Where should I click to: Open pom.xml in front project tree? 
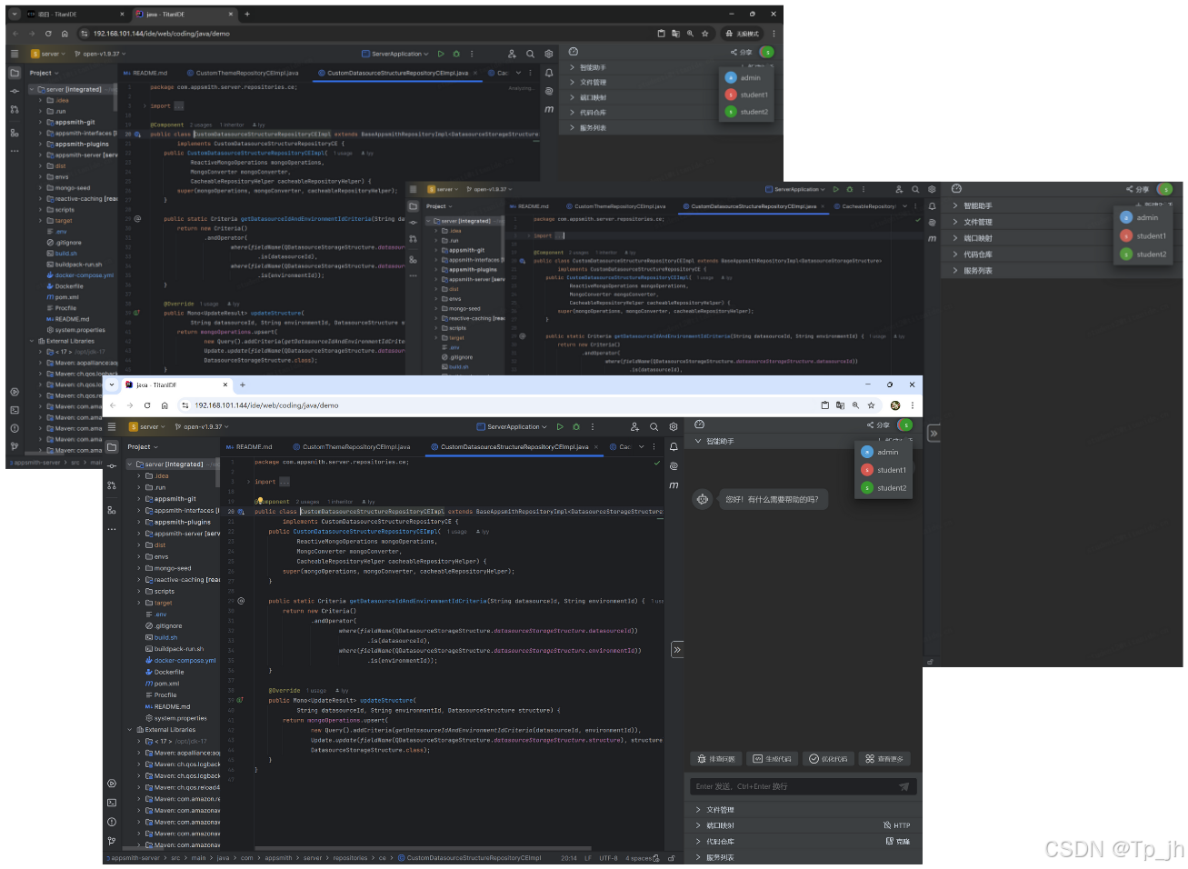(x=163, y=684)
